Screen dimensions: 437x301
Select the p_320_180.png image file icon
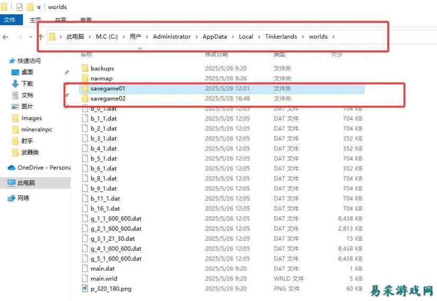click(85, 288)
